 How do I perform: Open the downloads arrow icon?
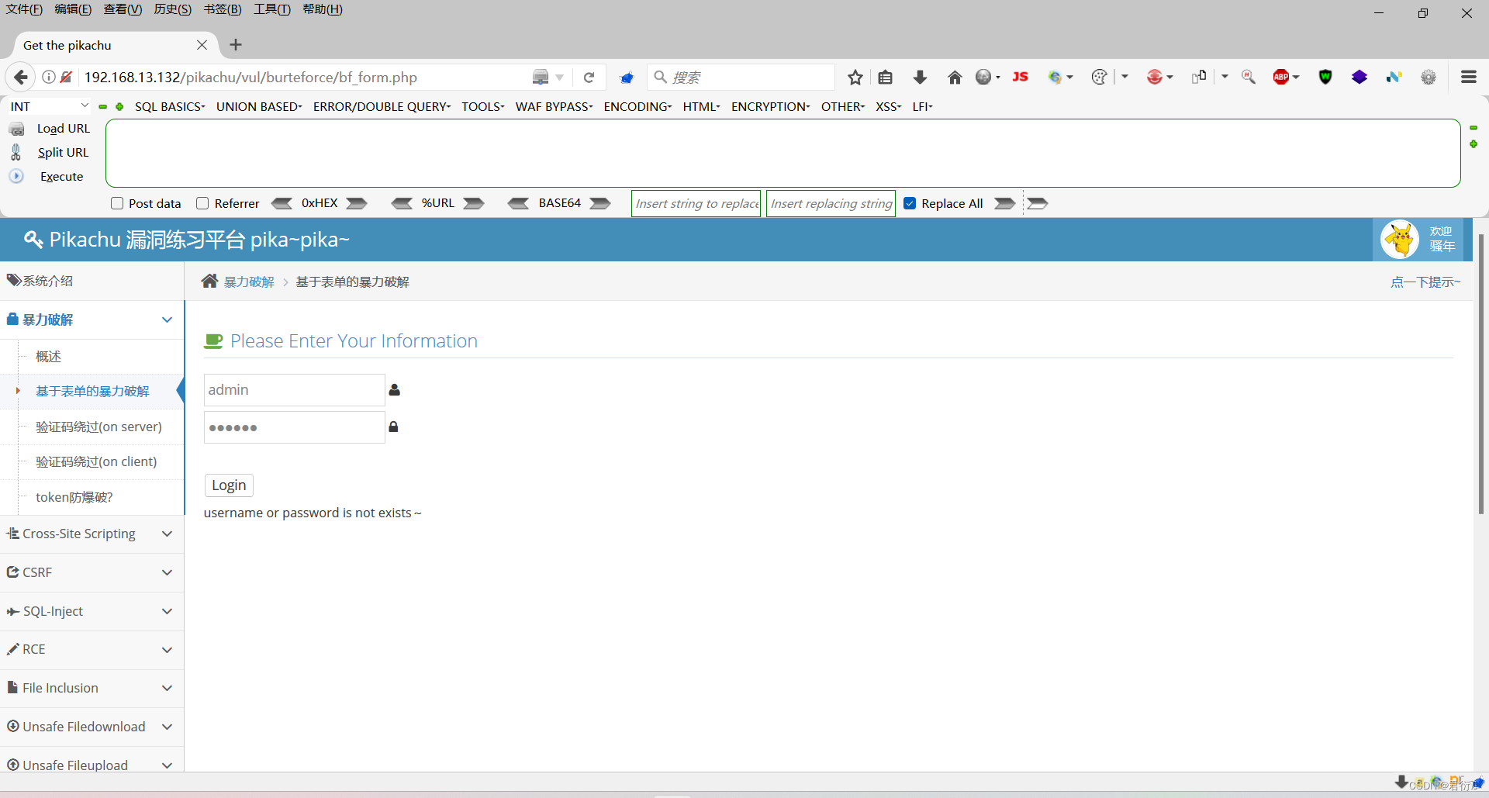(920, 77)
